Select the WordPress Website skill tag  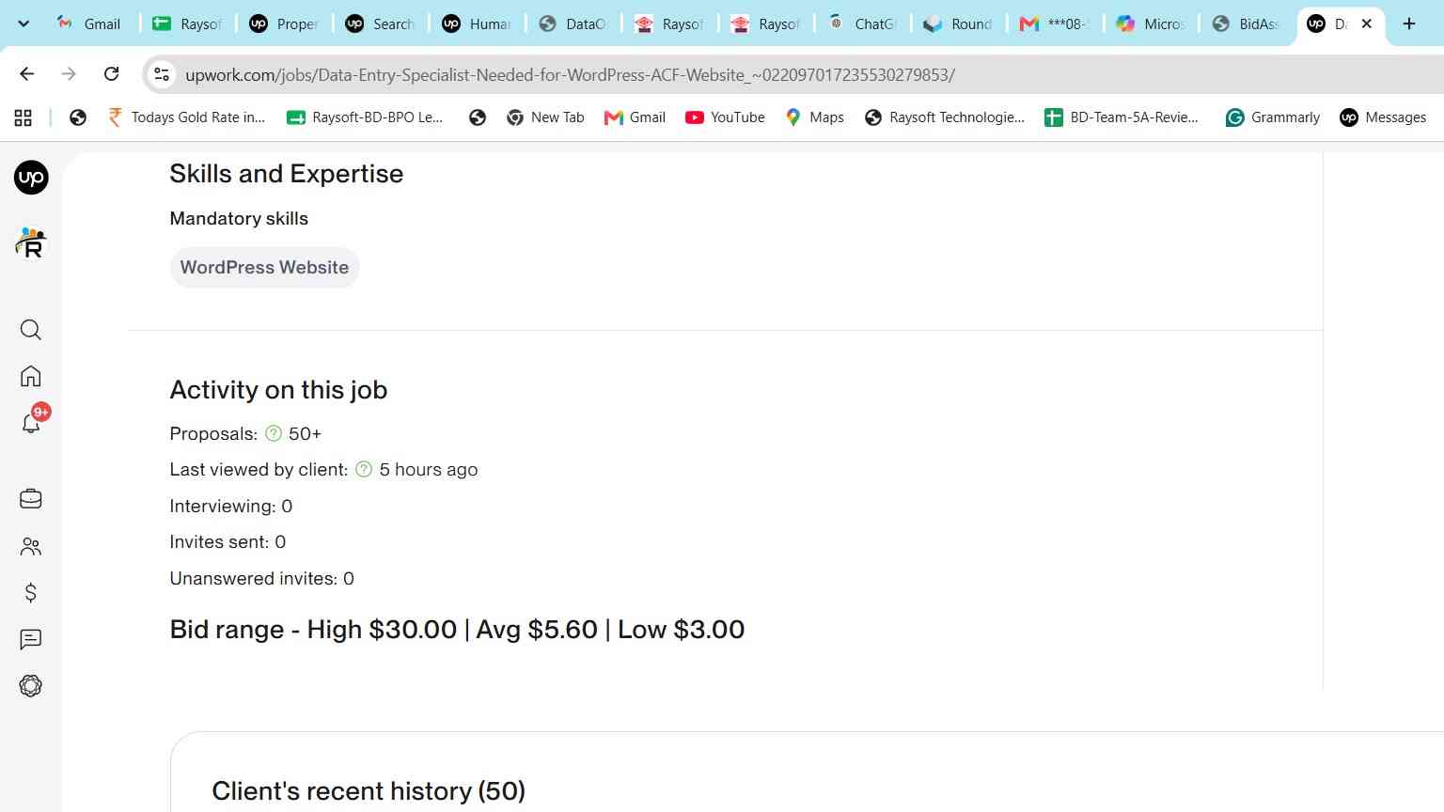pyautogui.click(x=264, y=267)
